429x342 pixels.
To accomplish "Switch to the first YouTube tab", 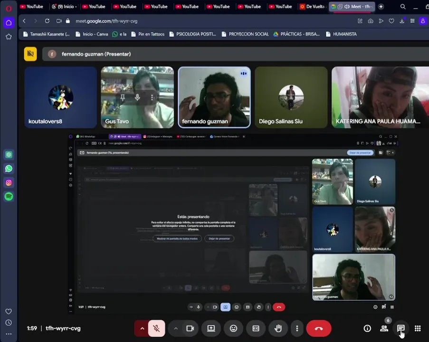I will (x=32, y=7).
